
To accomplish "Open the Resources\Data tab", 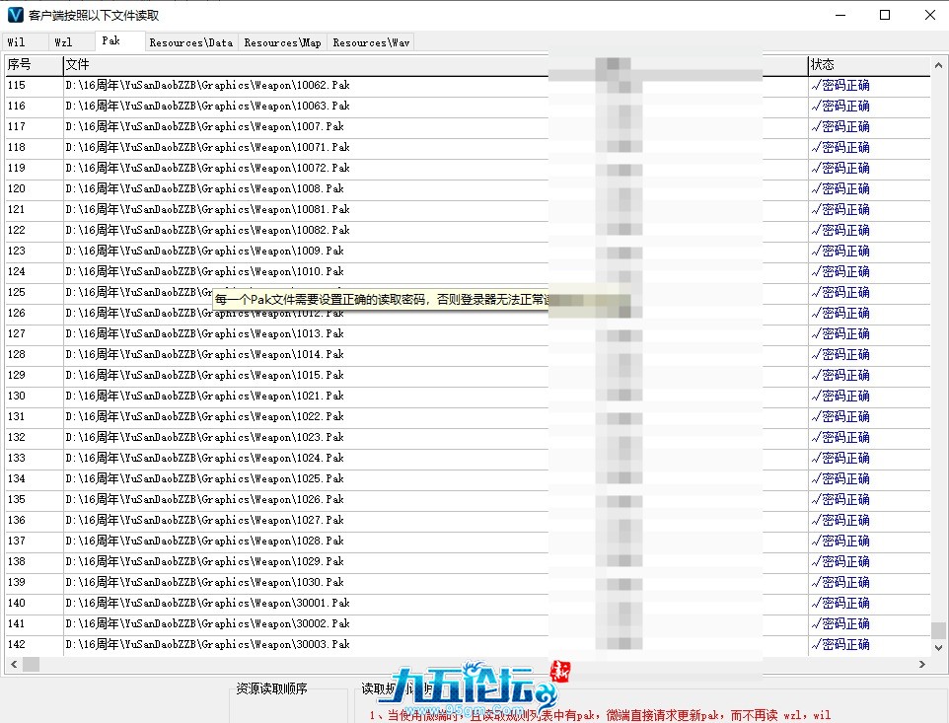I will click(191, 42).
